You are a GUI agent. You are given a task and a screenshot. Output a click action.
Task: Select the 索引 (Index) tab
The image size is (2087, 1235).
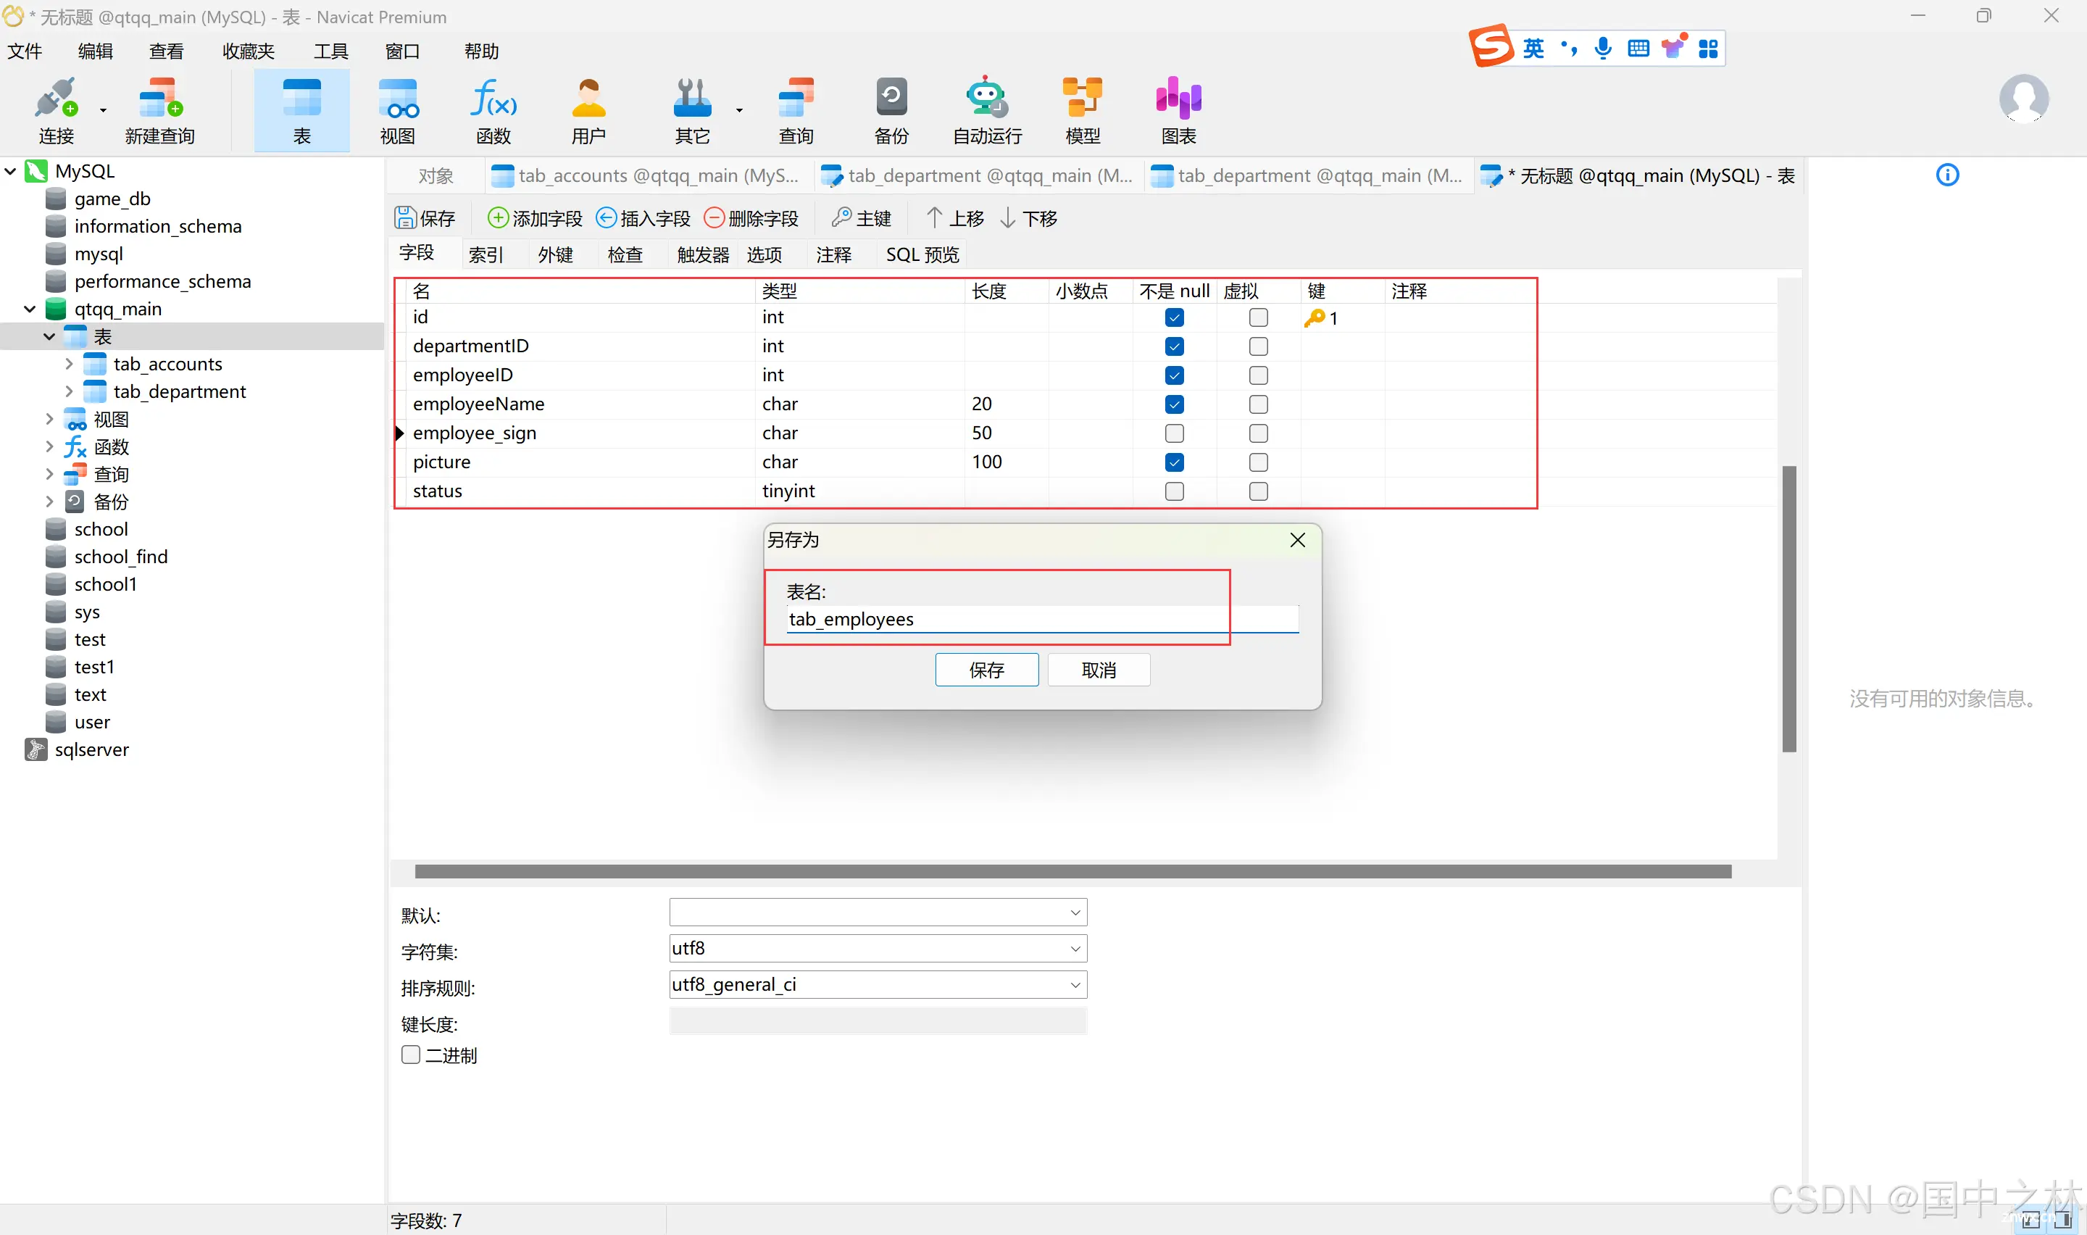[x=485, y=254]
